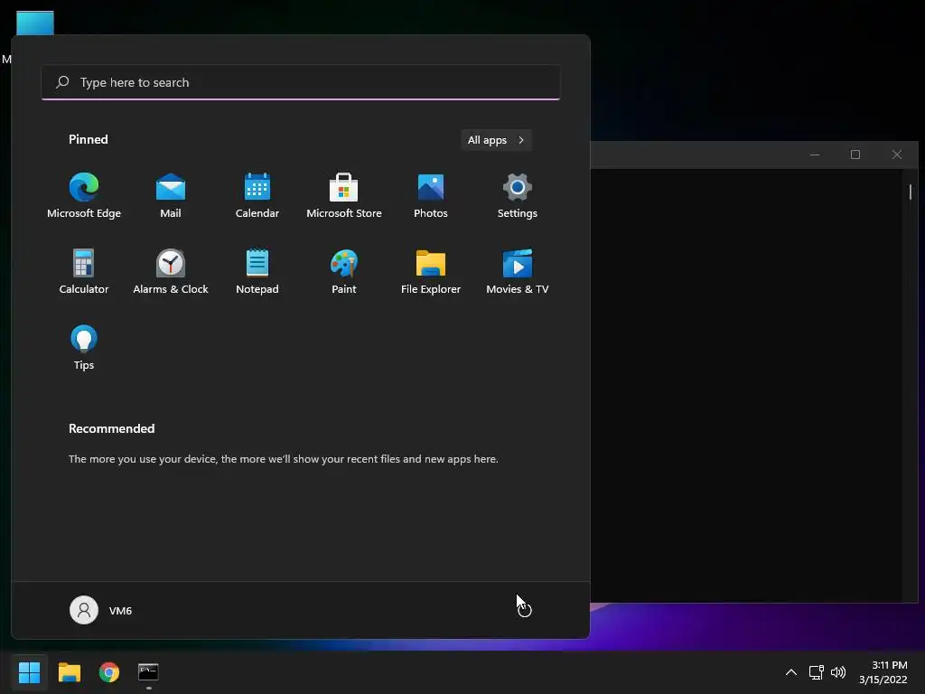Open the network status tray icon

pyautogui.click(x=816, y=672)
